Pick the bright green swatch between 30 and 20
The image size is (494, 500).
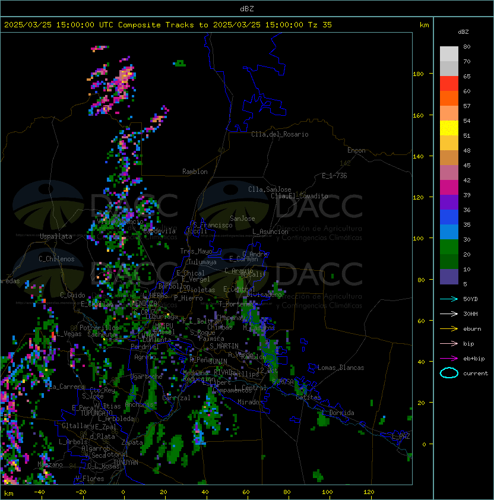(x=449, y=247)
